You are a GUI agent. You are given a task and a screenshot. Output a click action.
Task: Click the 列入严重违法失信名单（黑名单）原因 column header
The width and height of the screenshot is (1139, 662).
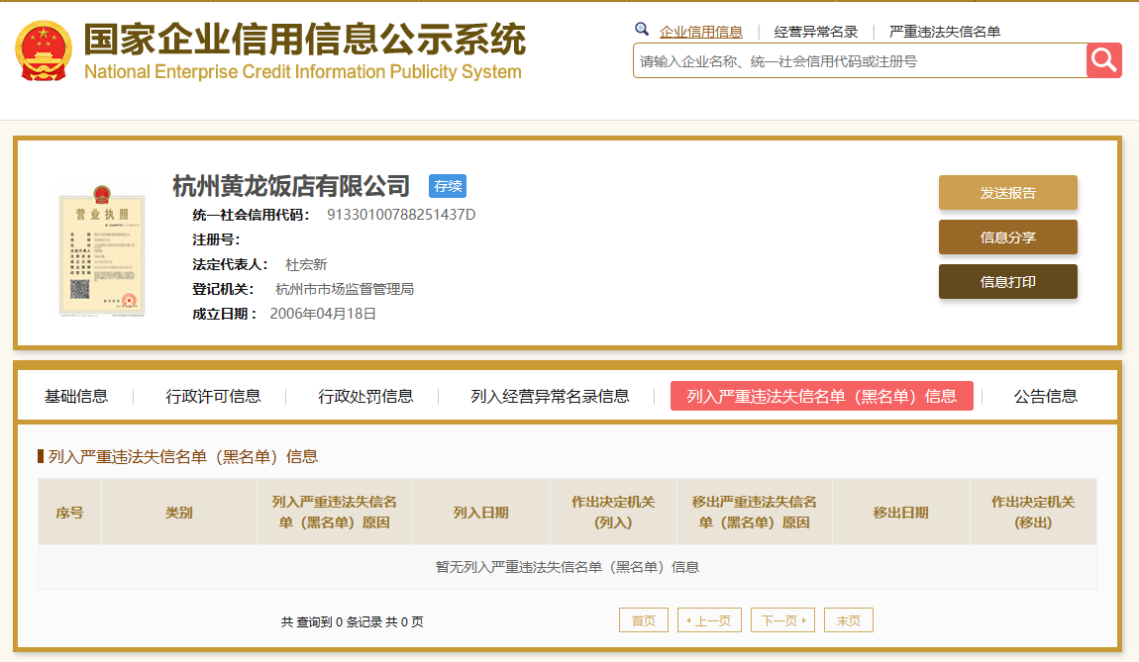tap(334, 513)
